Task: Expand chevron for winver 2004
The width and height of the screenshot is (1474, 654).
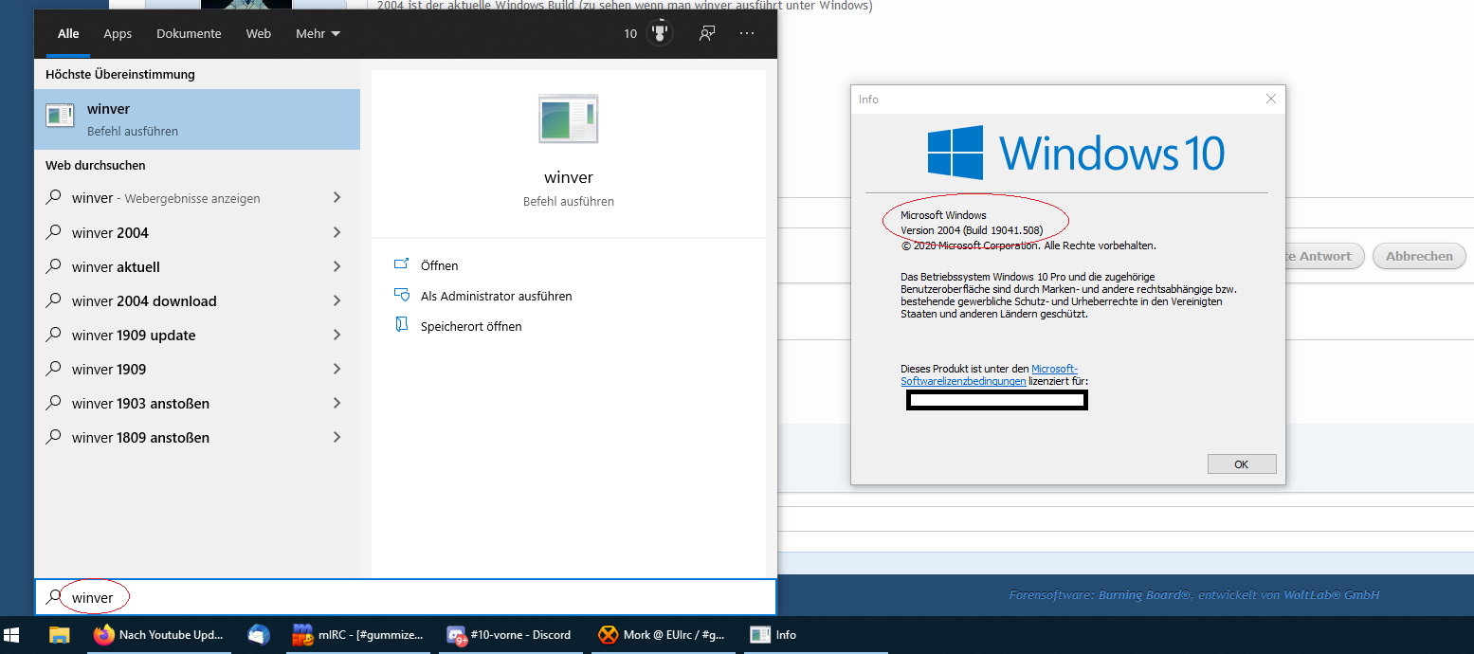Action: (x=337, y=232)
